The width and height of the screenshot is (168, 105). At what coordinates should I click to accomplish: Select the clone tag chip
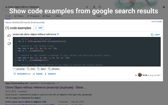31,69
